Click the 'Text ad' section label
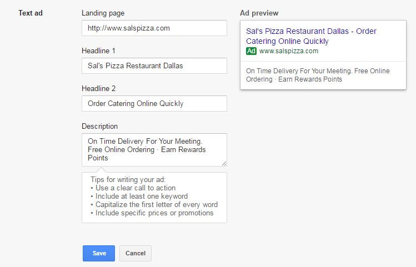416x267 pixels. pyautogui.click(x=31, y=13)
